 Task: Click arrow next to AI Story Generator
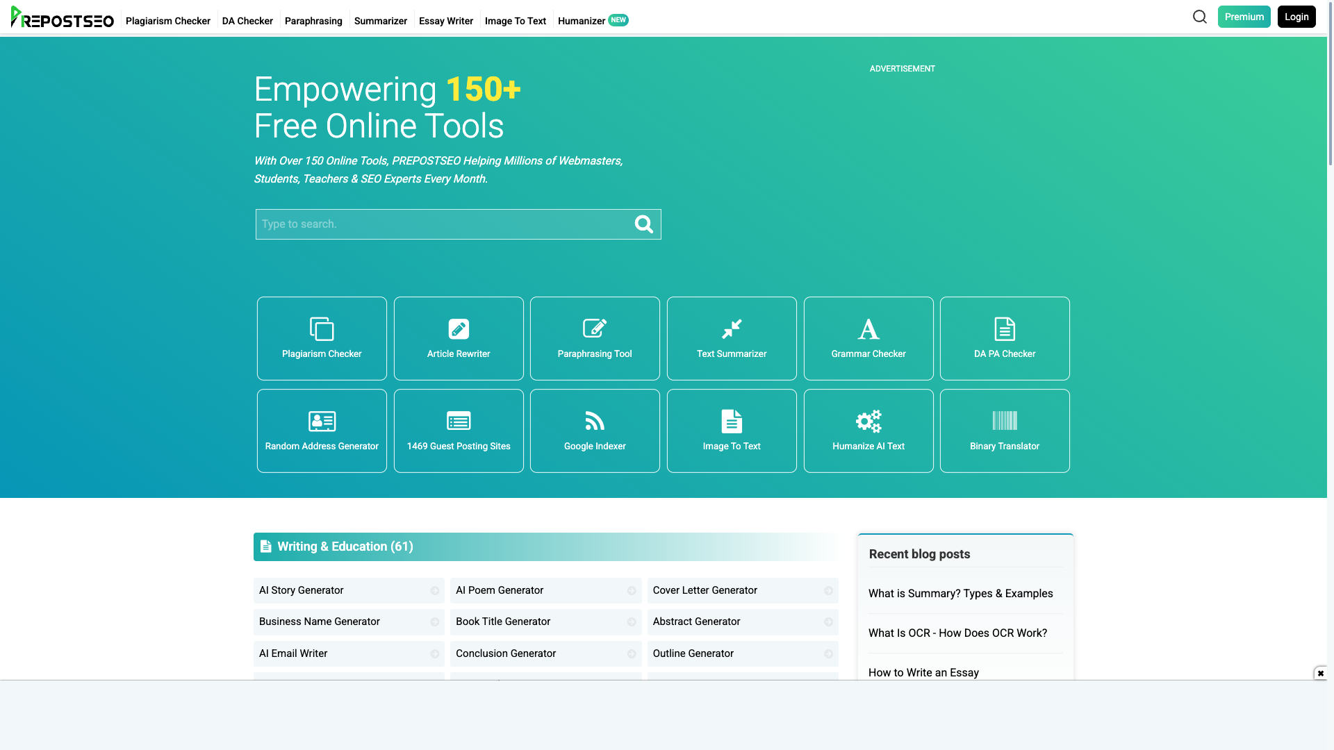point(435,591)
